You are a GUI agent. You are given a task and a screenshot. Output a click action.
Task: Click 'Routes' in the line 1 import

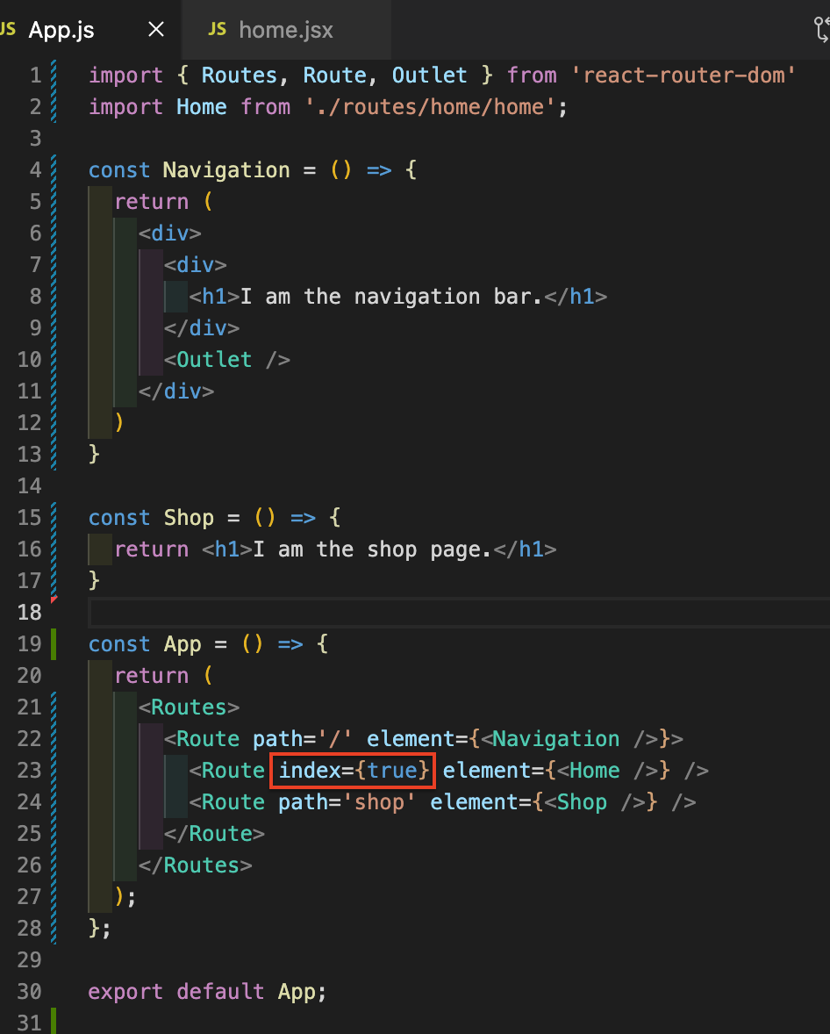tap(240, 75)
